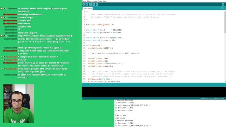Image resolution: width=226 pixels, height=127 pixels.
Task: Click the WiFi.mode(WIFI_STA) line
Action: click(100, 79)
